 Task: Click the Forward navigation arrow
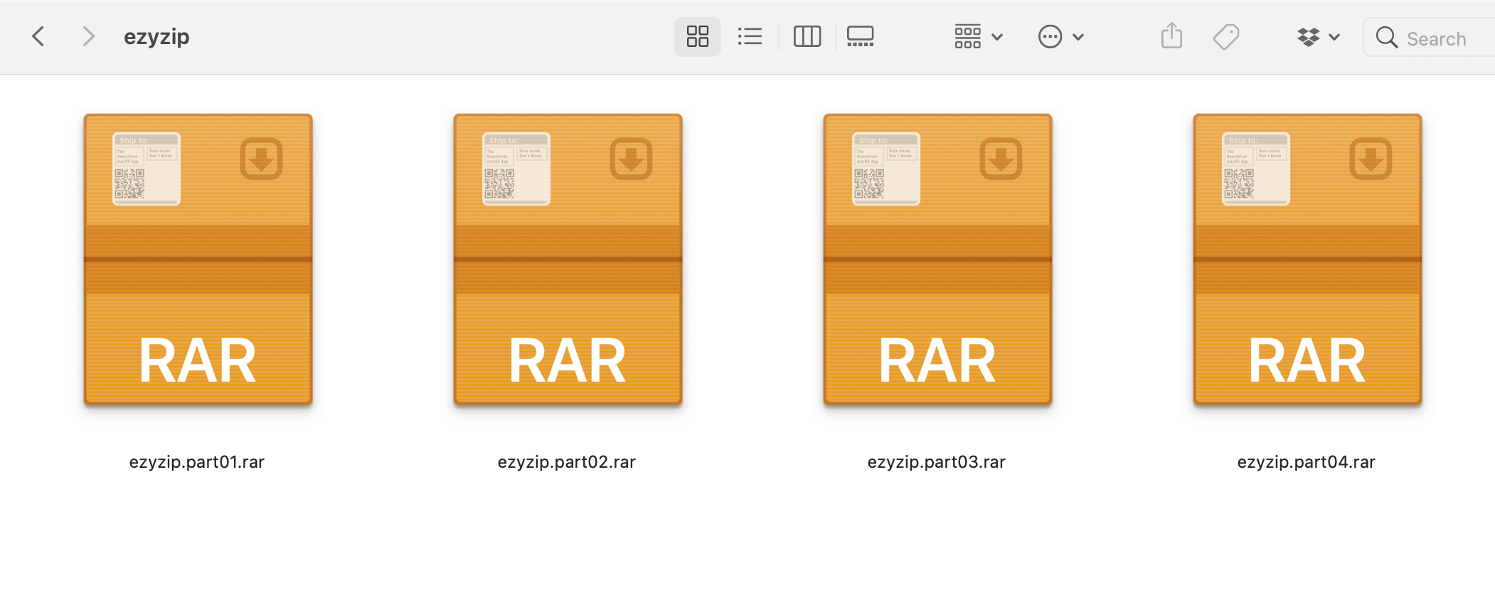coord(87,36)
